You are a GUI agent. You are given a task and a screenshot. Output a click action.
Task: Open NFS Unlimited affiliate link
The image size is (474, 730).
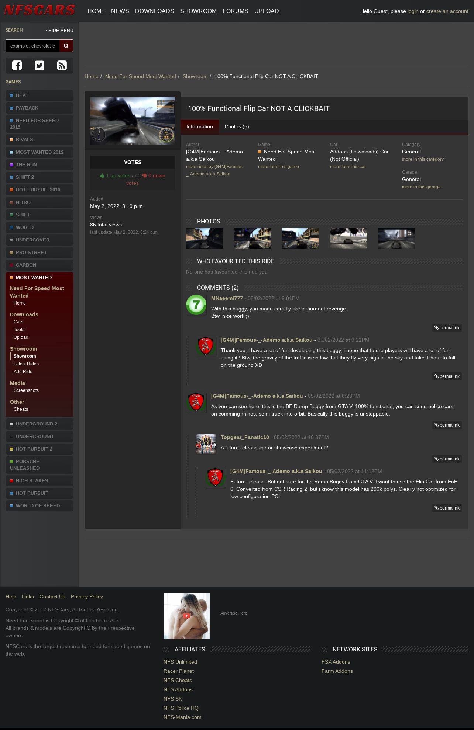(180, 662)
